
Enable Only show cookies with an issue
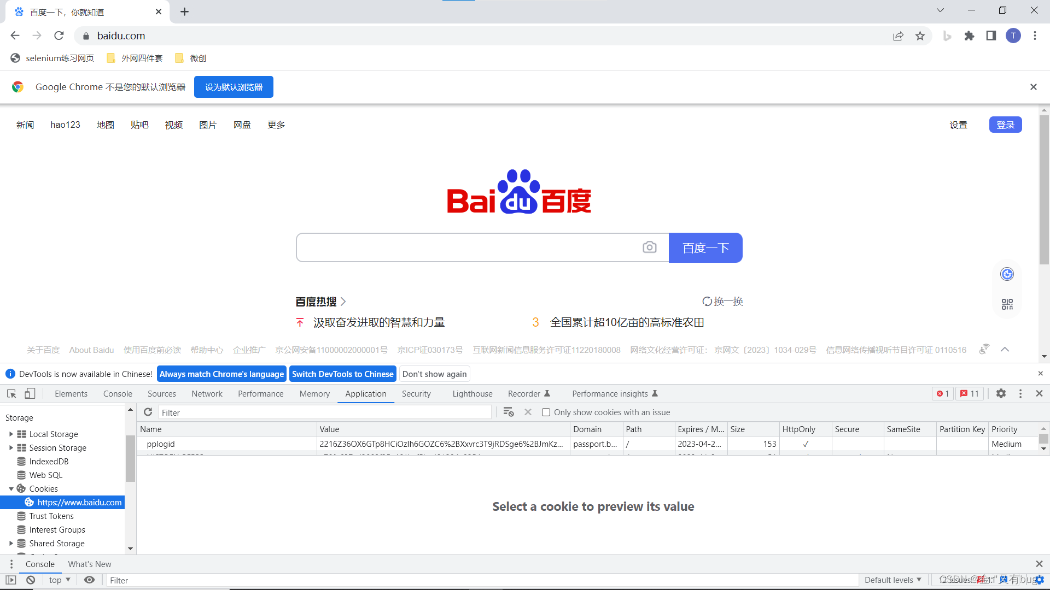pos(546,412)
